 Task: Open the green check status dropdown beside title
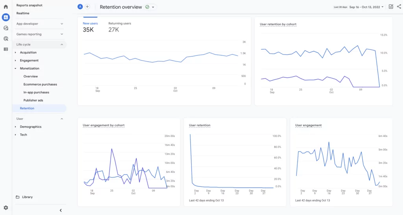(150, 7)
